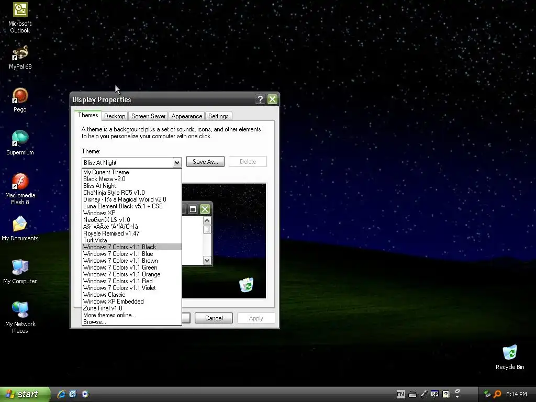
Task: Click the Apply button
Action: coord(256,318)
